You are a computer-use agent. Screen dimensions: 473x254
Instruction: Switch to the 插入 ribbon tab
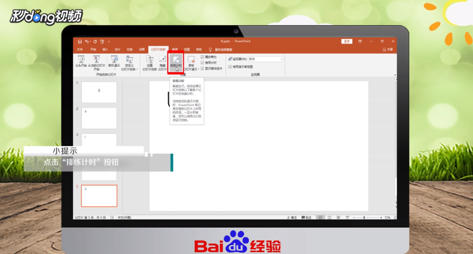pyautogui.click(x=105, y=49)
